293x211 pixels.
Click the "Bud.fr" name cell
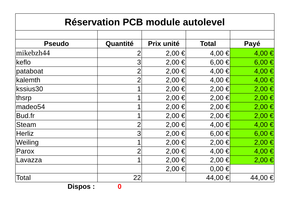click(56, 116)
